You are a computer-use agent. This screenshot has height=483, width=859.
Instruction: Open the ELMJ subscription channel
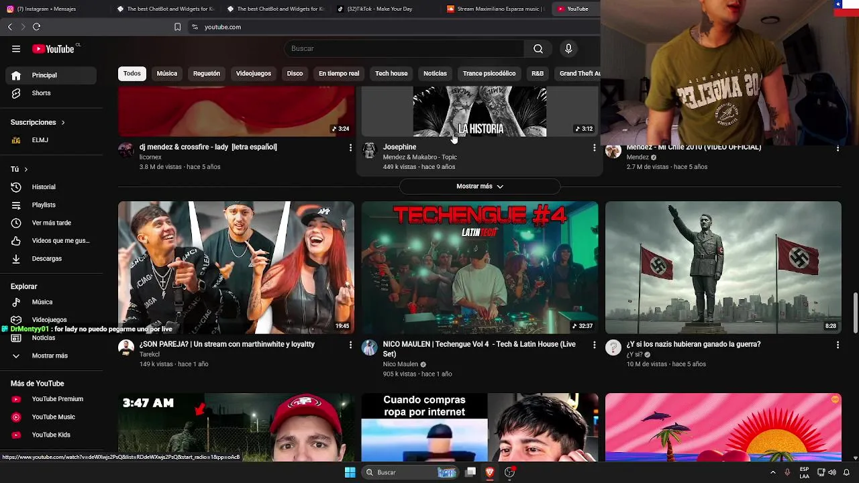point(51,140)
